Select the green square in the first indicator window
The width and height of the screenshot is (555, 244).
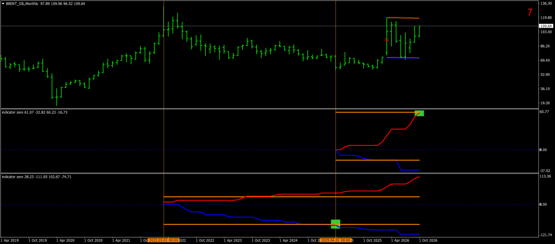419,113
